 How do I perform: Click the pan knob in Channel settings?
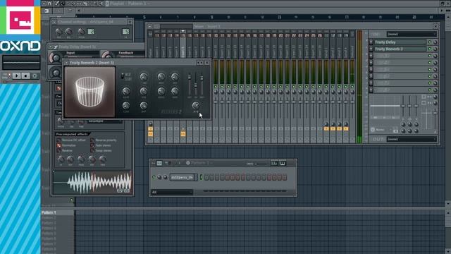(59, 32)
